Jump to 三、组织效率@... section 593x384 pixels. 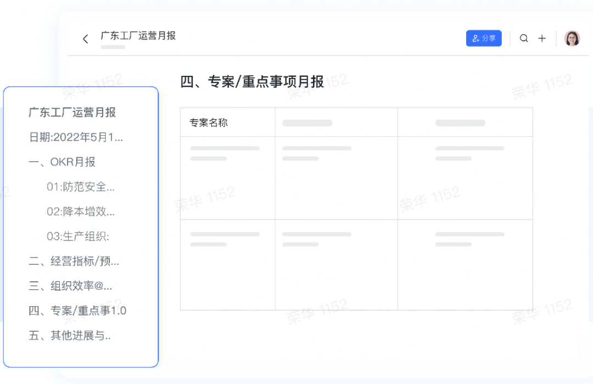coord(70,286)
